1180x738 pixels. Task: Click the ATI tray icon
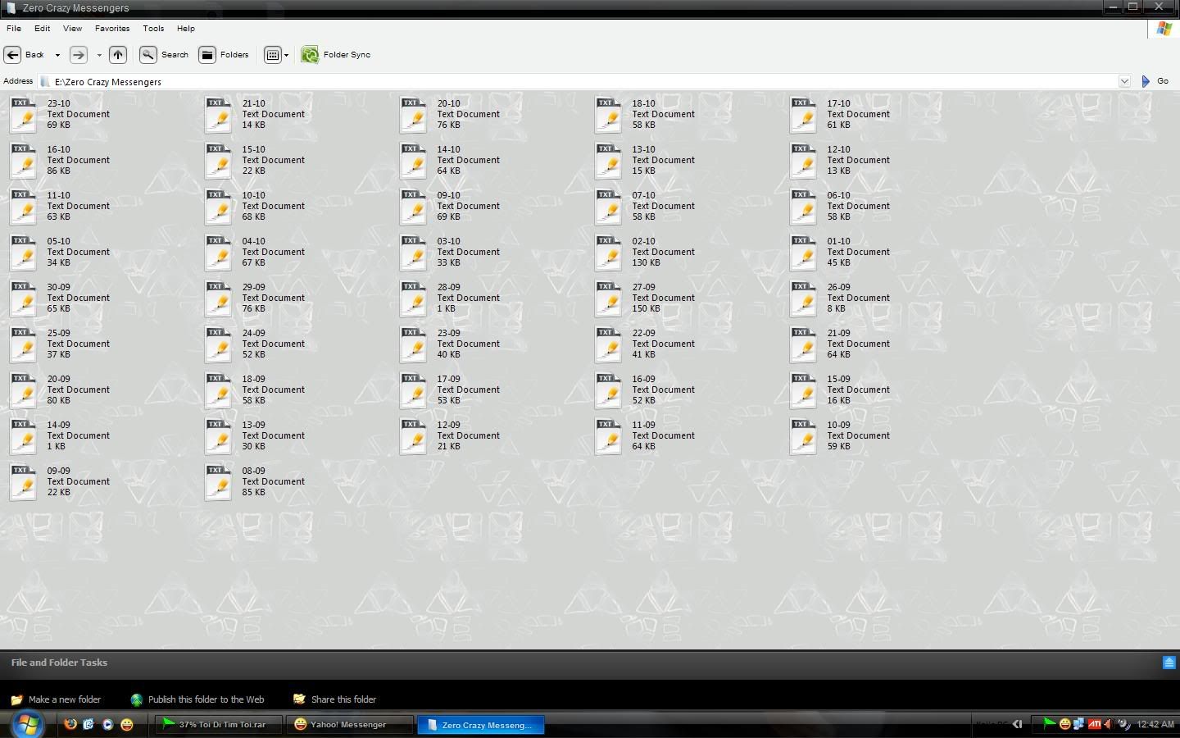click(x=1094, y=724)
